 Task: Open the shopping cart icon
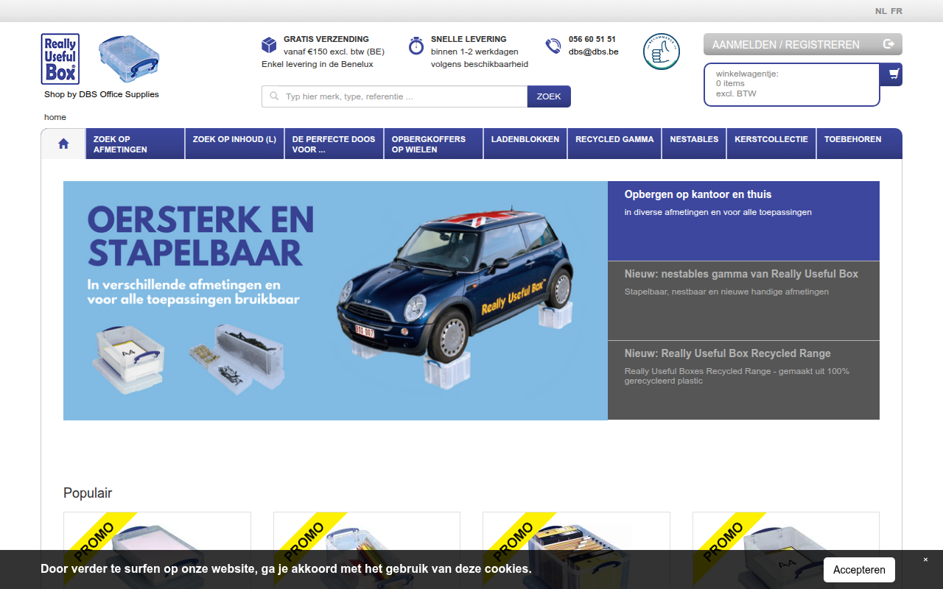[894, 74]
